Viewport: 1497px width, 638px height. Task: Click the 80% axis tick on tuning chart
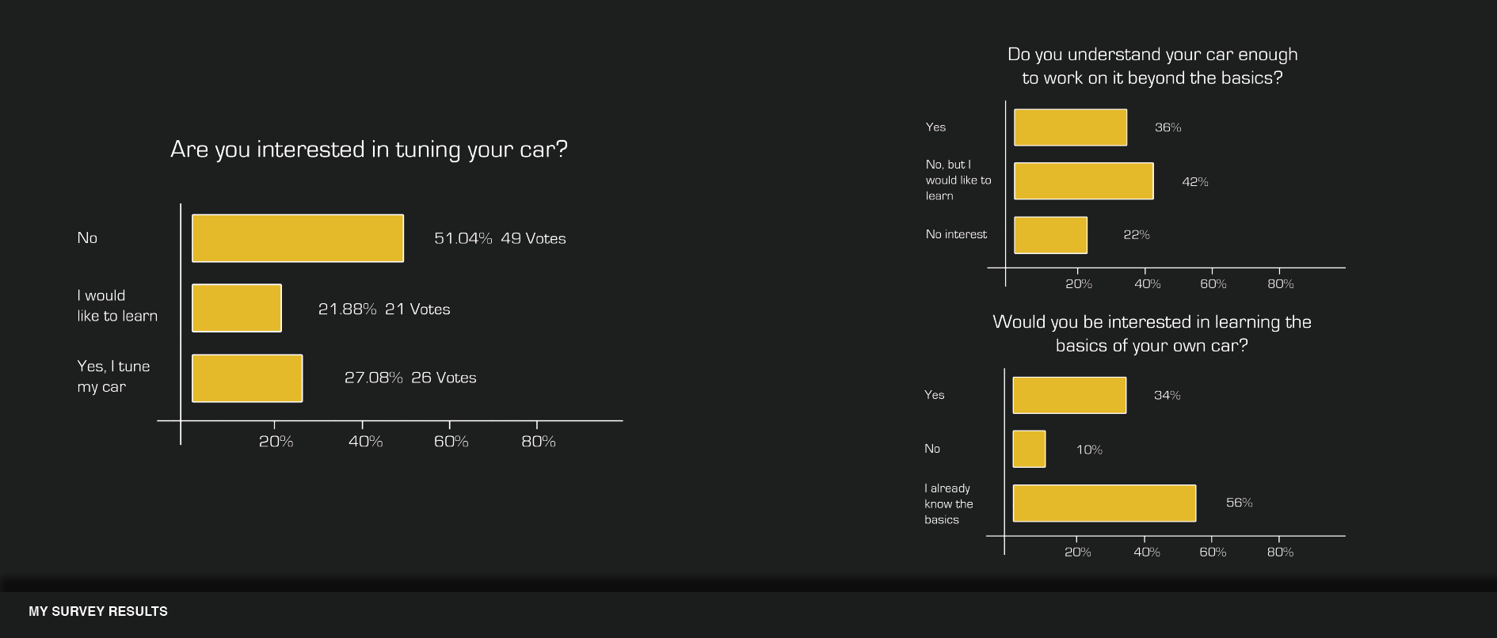pyautogui.click(x=539, y=442)
